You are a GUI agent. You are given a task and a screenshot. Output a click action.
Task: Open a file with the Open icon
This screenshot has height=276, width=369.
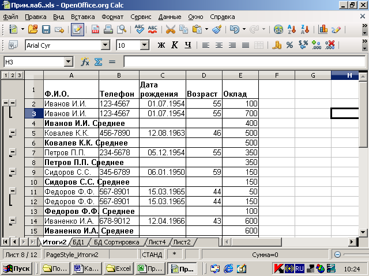(33, 29)
